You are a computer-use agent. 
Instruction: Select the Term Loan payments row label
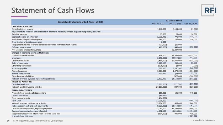pyautogui.click(x=21, y=98)
